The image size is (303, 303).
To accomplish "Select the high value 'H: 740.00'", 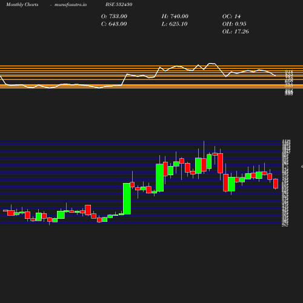I will pos(175,16).
